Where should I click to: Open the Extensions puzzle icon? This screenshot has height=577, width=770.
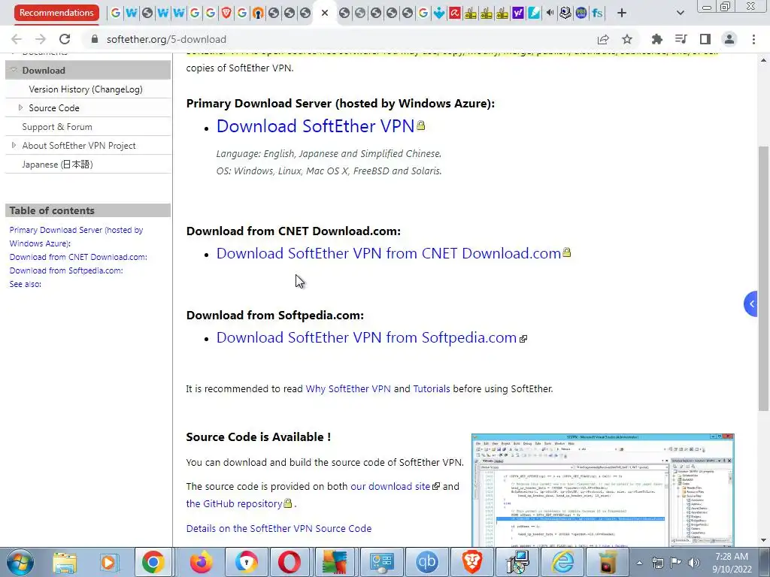coord(656,39)
